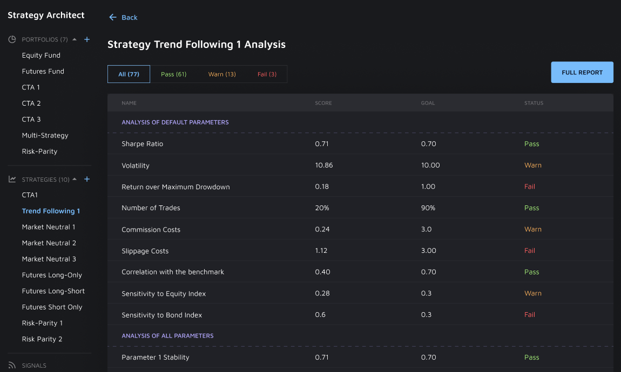This screenshot has width=621, height=372.
Task: Switch to the Warn (13) tab
Action: coord(222,74)
